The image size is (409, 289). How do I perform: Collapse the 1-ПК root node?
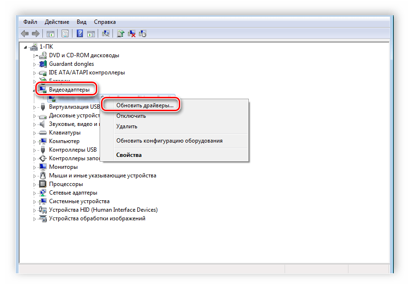click(x=26, y=47)
